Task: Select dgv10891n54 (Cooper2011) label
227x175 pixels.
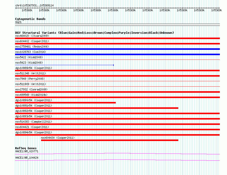Action: point(34,106)
